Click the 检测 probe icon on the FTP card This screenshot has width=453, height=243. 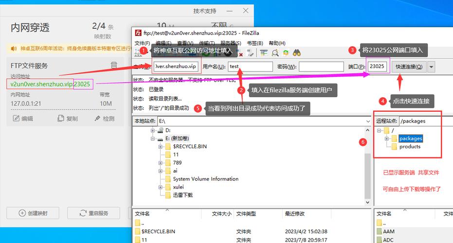click(x=97, y=118)
